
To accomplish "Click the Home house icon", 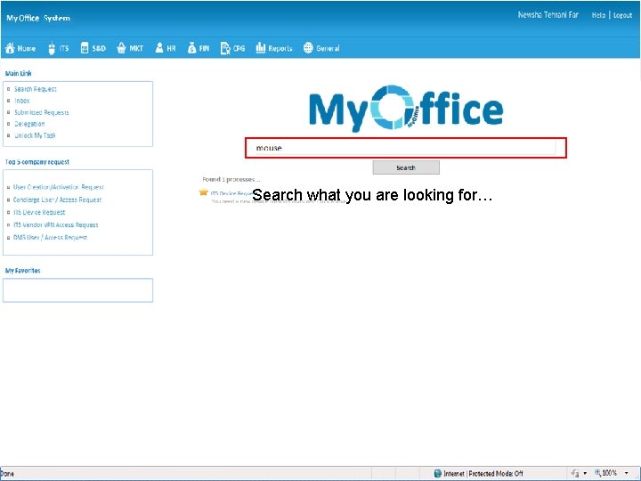I will coord(10,48).
